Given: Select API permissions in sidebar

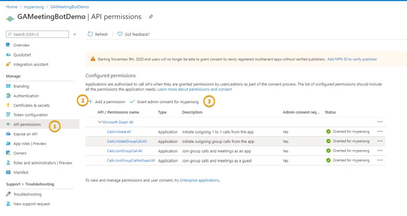Looking at the screenshot, I should tap(27, 124).
